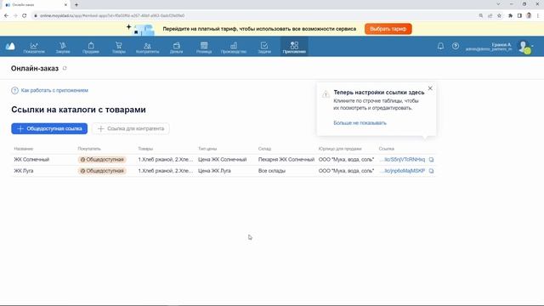Click the browser back arrow

pyautogui.click(x=6, y=15)
